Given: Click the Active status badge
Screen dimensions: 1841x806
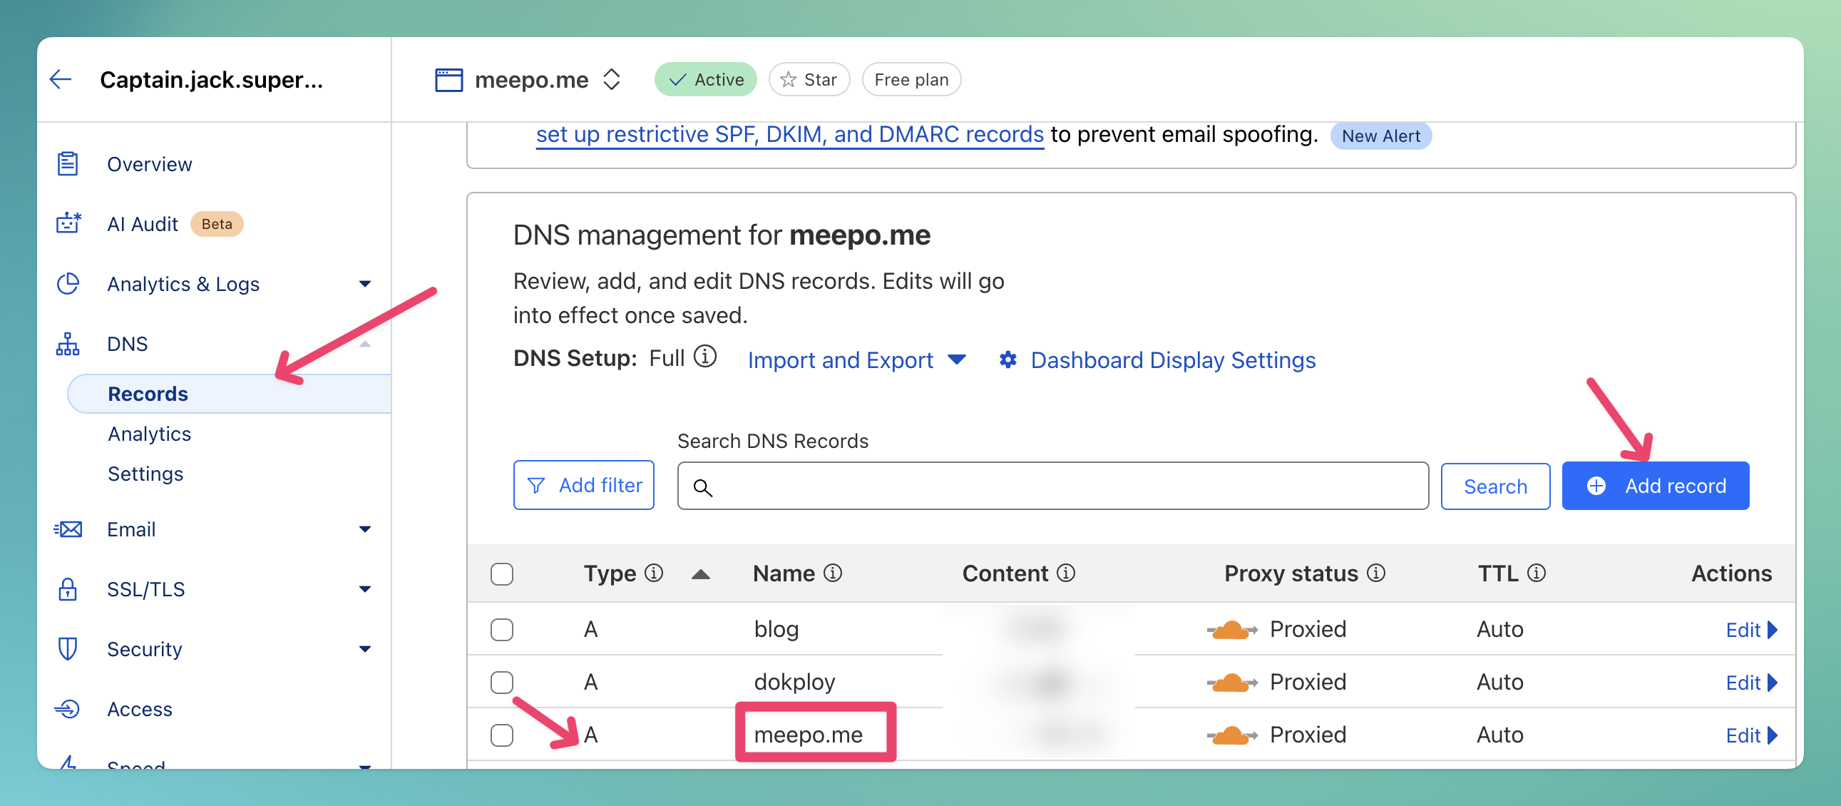Looking at the screenshot, I should click(x=705, y=79).
